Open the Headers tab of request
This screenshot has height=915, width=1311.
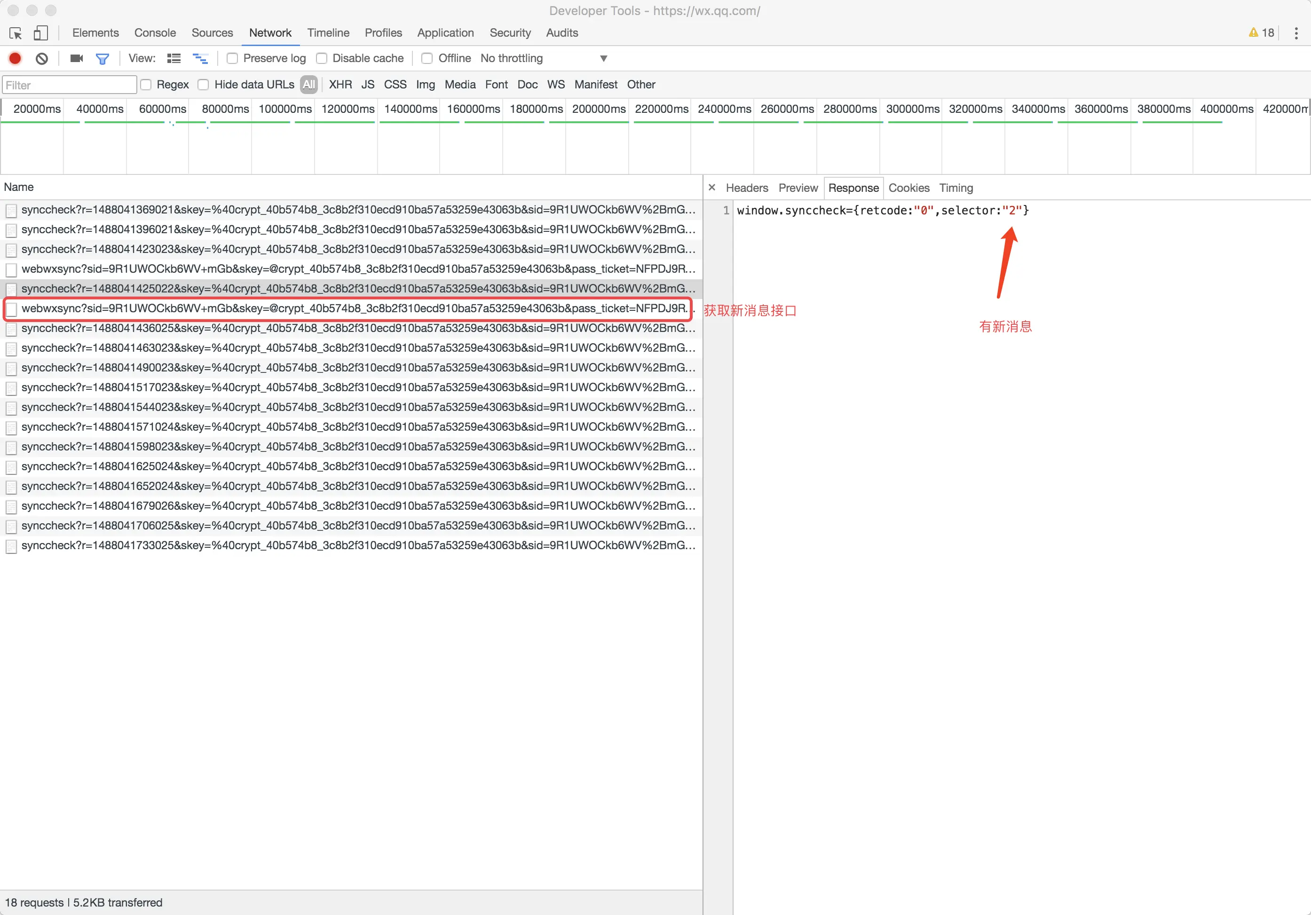pos(746,188)
